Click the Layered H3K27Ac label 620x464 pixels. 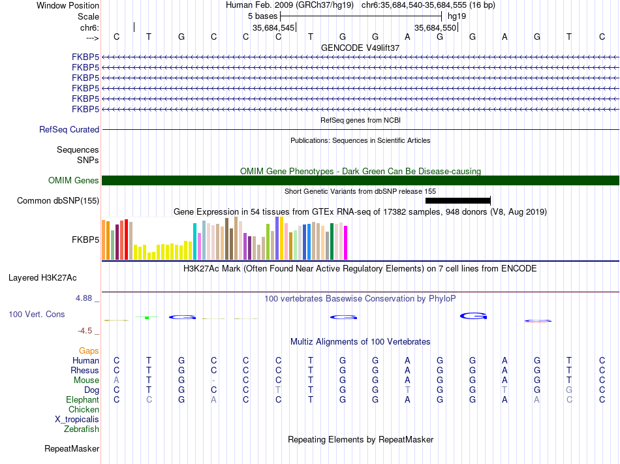(42, 278)
